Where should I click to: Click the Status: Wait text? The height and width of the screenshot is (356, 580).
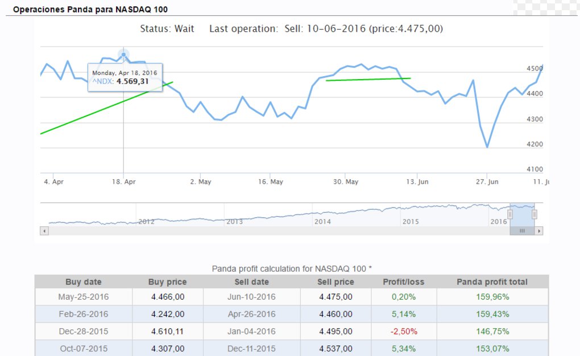[167, 29]
